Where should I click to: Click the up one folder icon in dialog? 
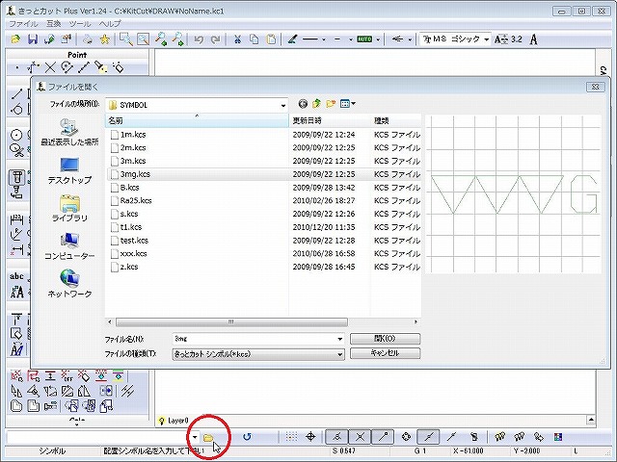point(316,104)
